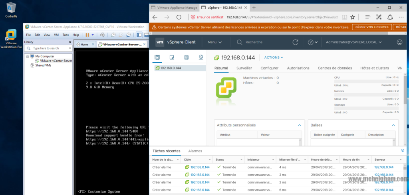The image size is (409, 195).
Task: Switch to VMware Appliance Manage browser tab
Action: coord(175,8)
